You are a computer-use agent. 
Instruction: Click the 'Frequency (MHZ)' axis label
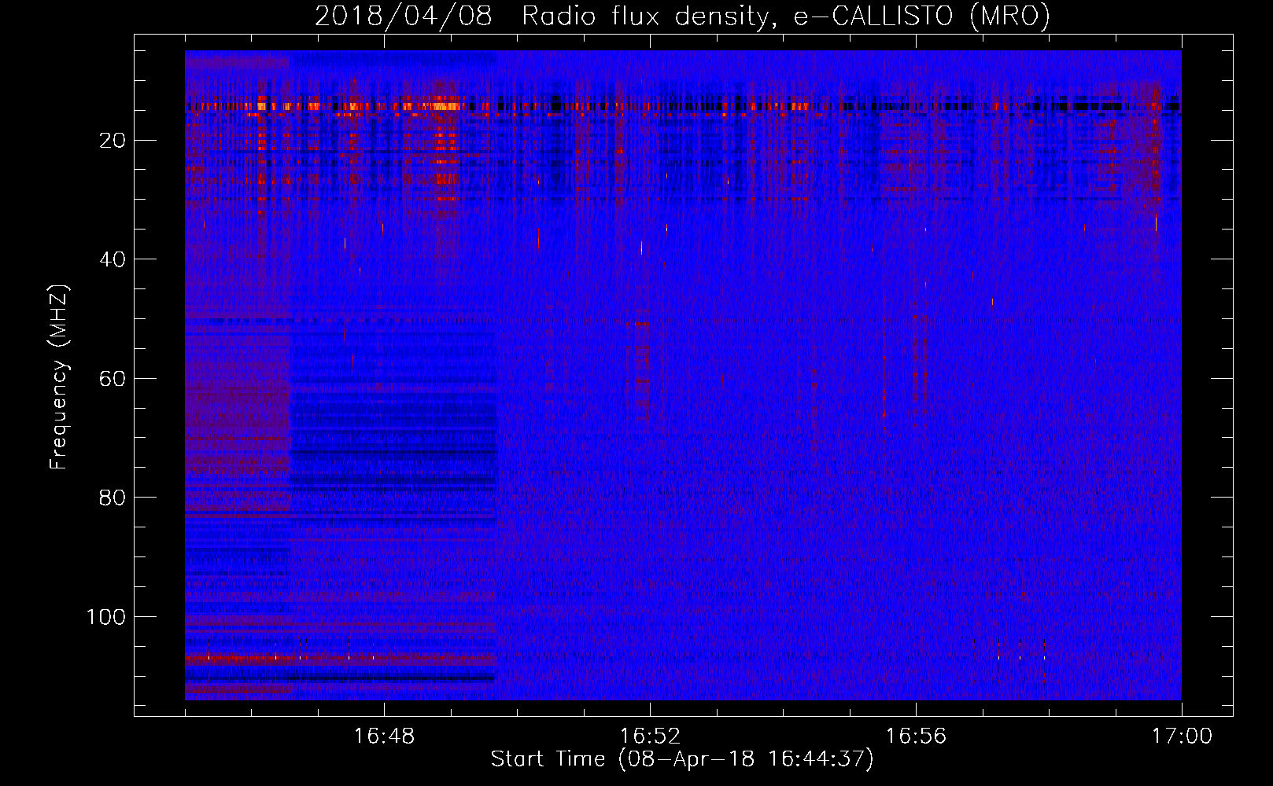point(59,377)
